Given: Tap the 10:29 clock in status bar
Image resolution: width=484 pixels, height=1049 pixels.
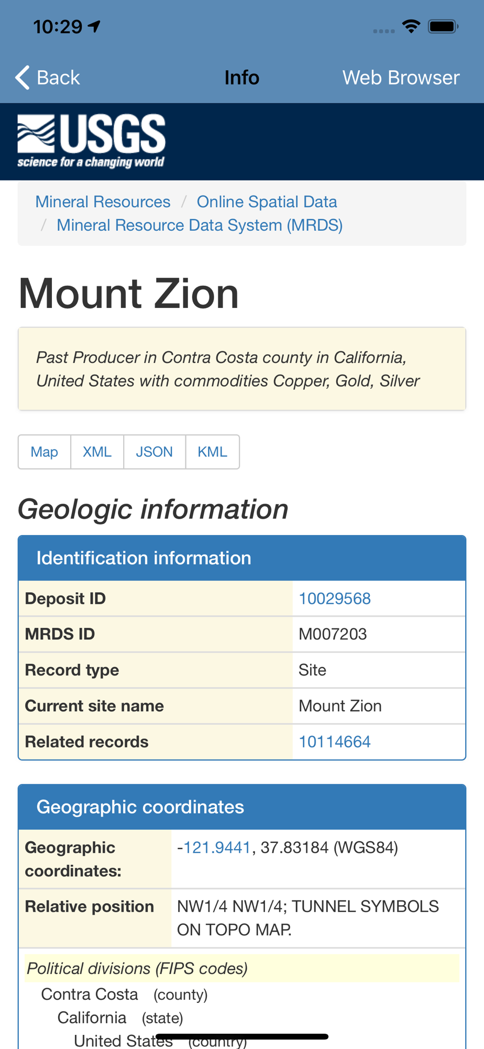Looking at the screenshot, I should coord(58,26).
